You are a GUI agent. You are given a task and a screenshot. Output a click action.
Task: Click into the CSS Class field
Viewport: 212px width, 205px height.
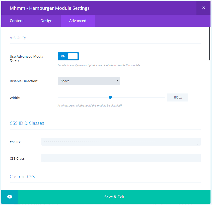(x=121, y=158)
